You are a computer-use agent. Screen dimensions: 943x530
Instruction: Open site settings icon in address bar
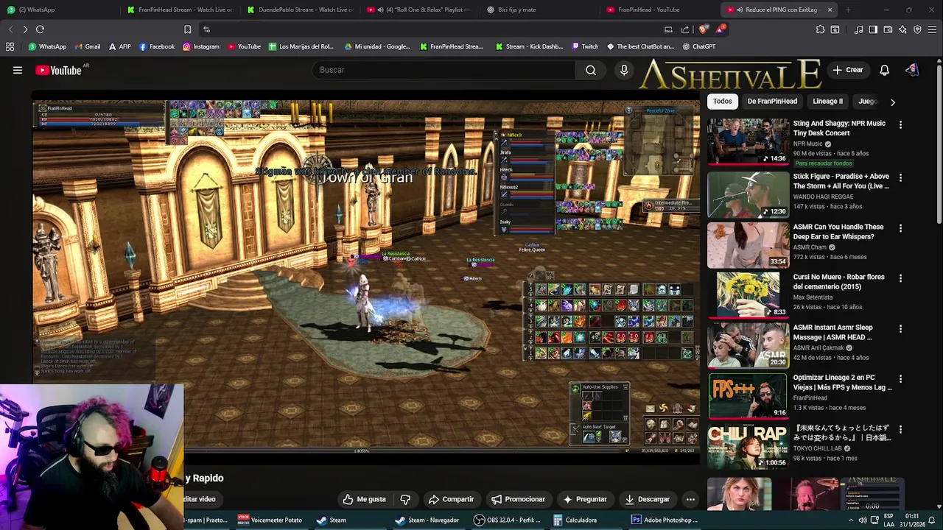tap(206, 29)
